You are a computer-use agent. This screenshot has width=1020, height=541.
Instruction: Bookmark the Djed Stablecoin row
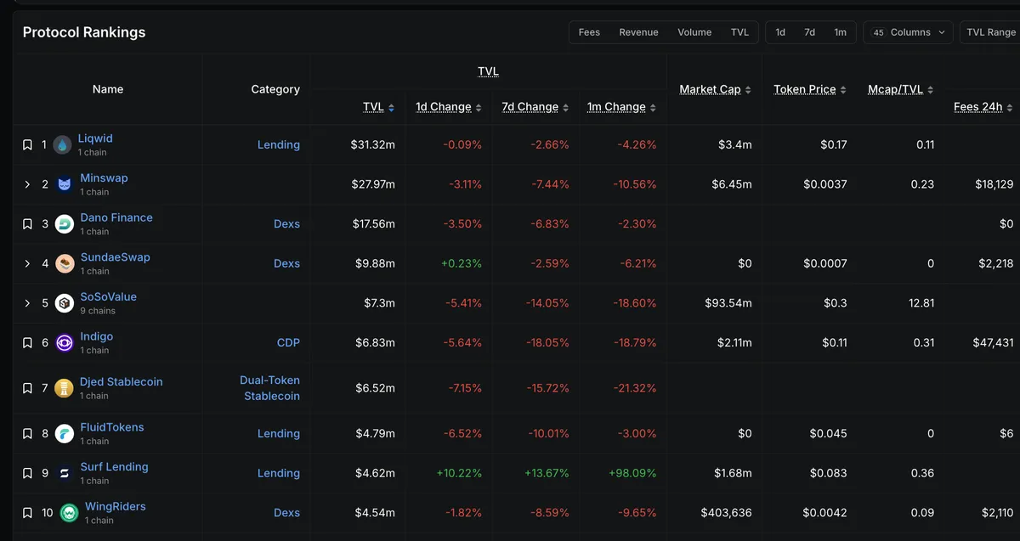click(27, 388)
